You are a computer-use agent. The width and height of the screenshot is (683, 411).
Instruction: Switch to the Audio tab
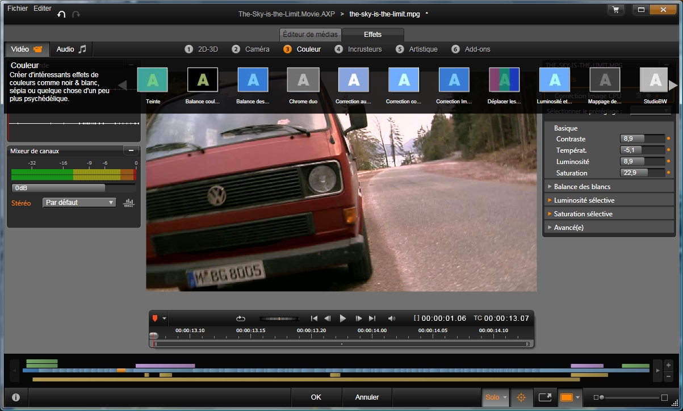[x=72, y=49]
